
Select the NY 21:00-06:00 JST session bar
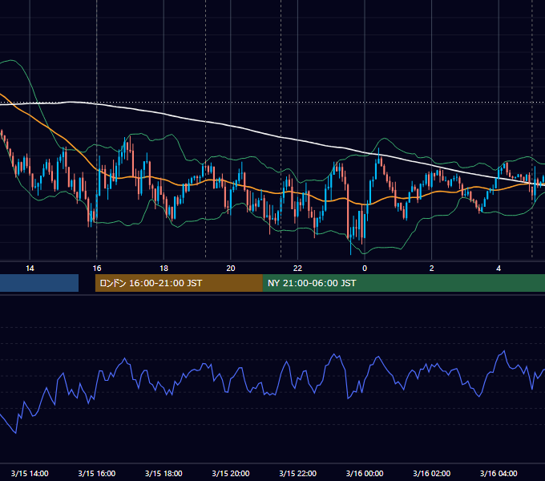tap(403, 283)
